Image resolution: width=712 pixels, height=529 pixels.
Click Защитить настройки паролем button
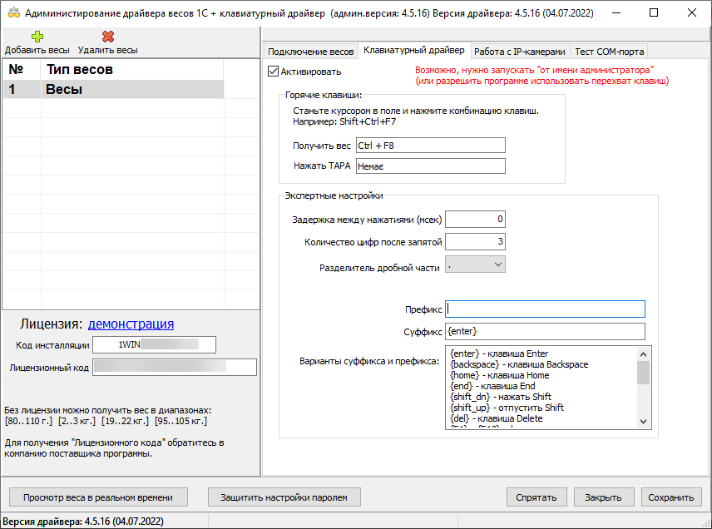pyautogui.click(x=284, y=497)
